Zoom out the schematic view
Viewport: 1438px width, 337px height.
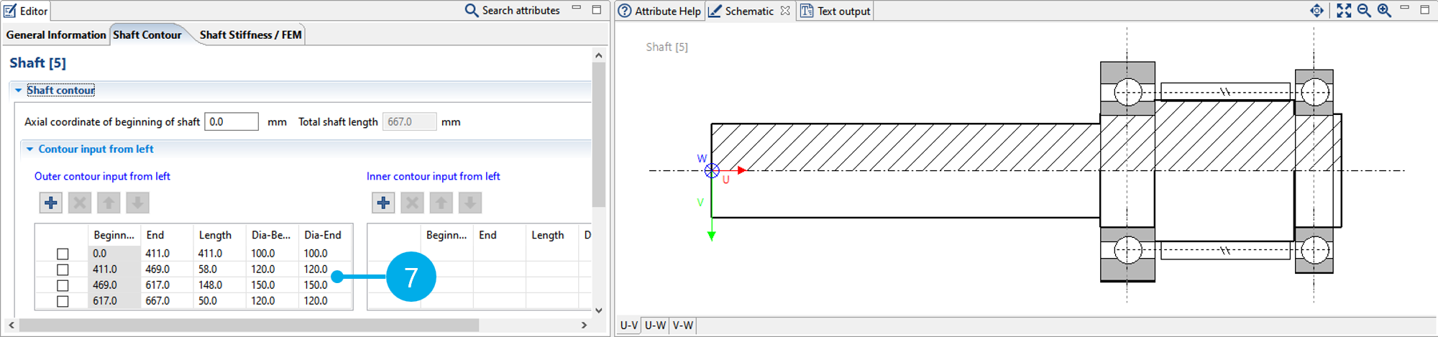click(x=1364, y=10)
